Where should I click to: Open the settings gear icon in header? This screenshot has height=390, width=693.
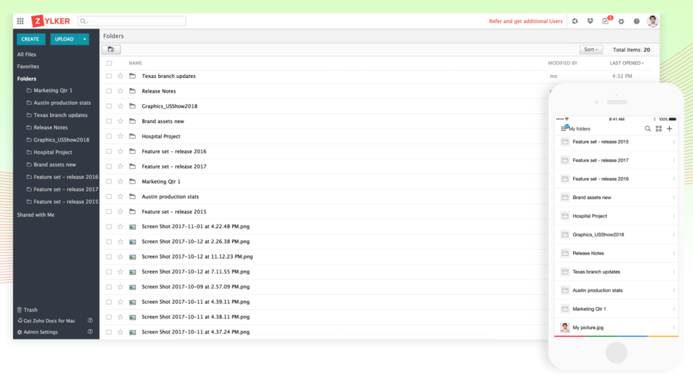(621, 21)
